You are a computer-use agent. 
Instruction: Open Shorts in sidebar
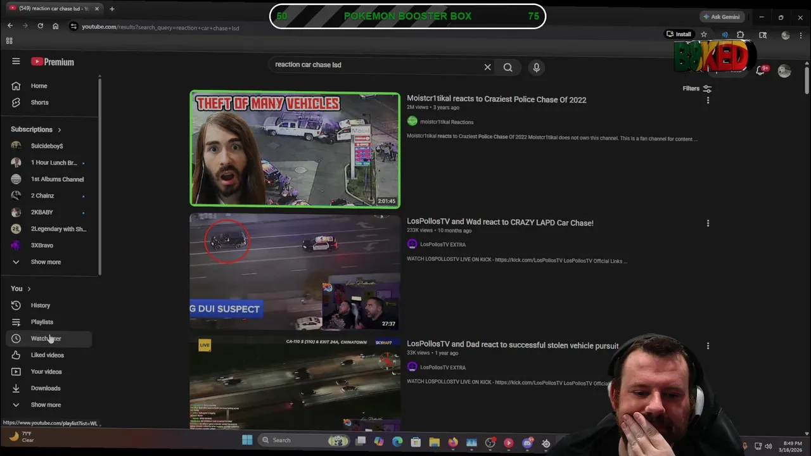pyautogui.click(x=49, y=102)
